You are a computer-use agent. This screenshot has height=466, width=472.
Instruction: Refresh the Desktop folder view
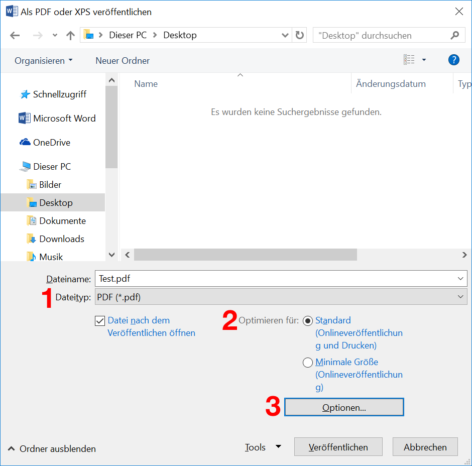point(300,35)
